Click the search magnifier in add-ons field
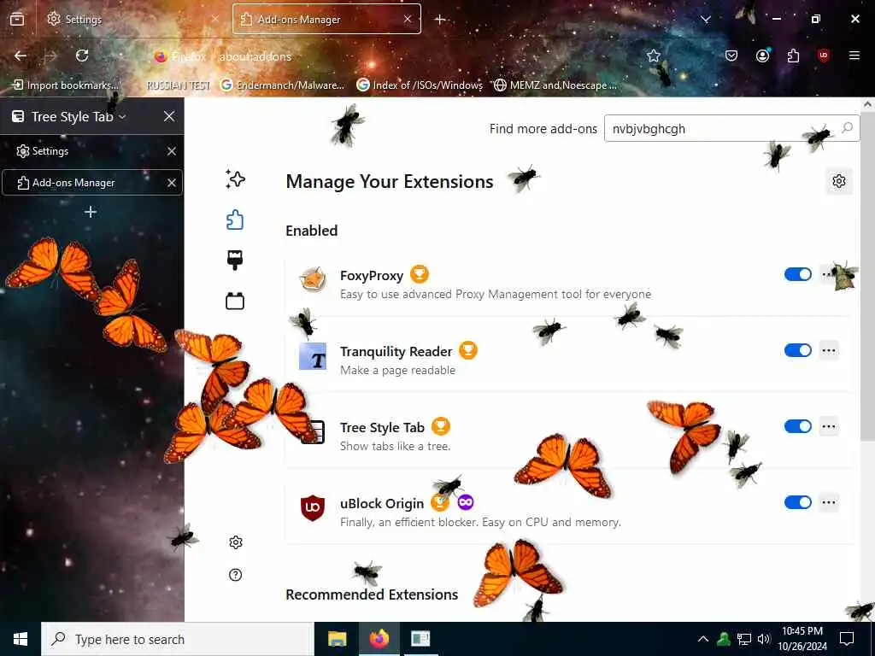This screenshot has height=656, width=875. click(x=847, y=128)
